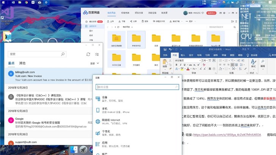The width and height of the screenshot is (276, 155).
Task: Switch to the 插入 (Insert) tab in Word
Action: [183, 55]
